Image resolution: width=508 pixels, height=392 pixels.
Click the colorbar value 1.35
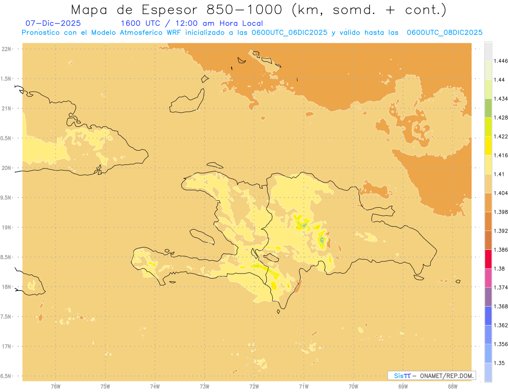500,363
